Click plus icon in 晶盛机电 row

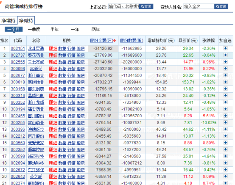click(x=225, y=95)
